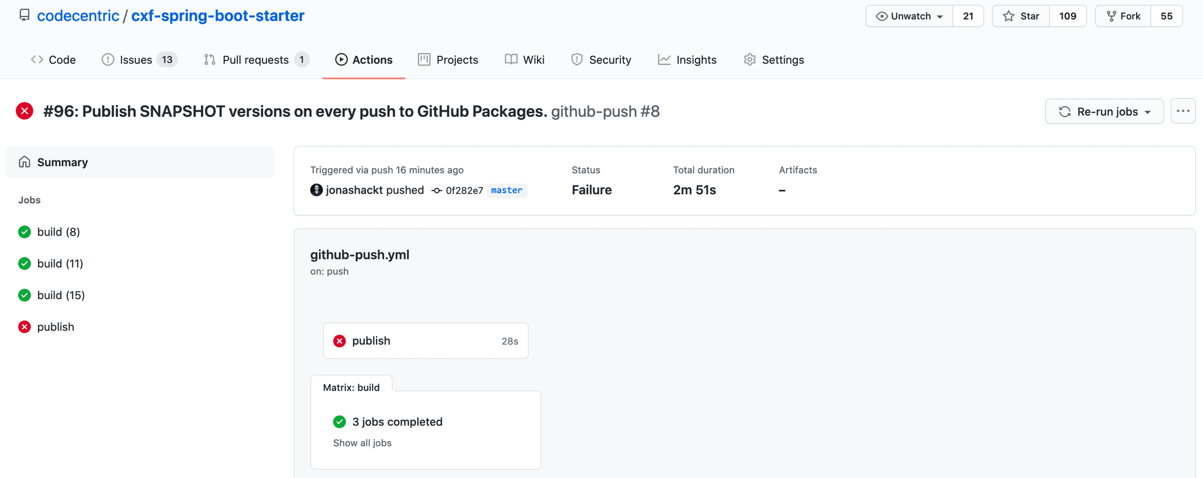The image size is (1203, 478).
Task: Click the Settings gear icon
Action: (750, 60)
